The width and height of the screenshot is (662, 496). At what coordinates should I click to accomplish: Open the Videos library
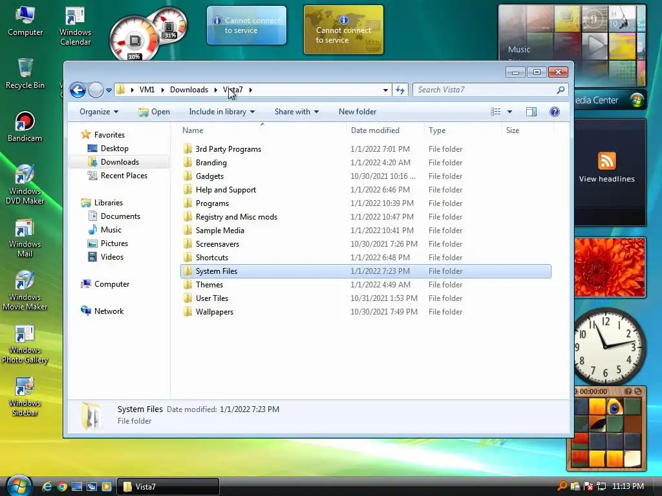tap(112, 257)
